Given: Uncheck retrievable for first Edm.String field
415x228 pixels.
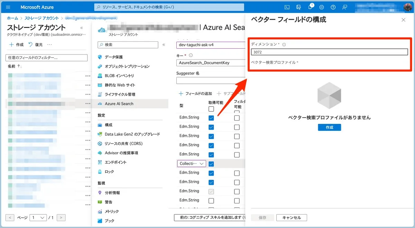Looking at the screenshot, I should click(x=211, y=118).
